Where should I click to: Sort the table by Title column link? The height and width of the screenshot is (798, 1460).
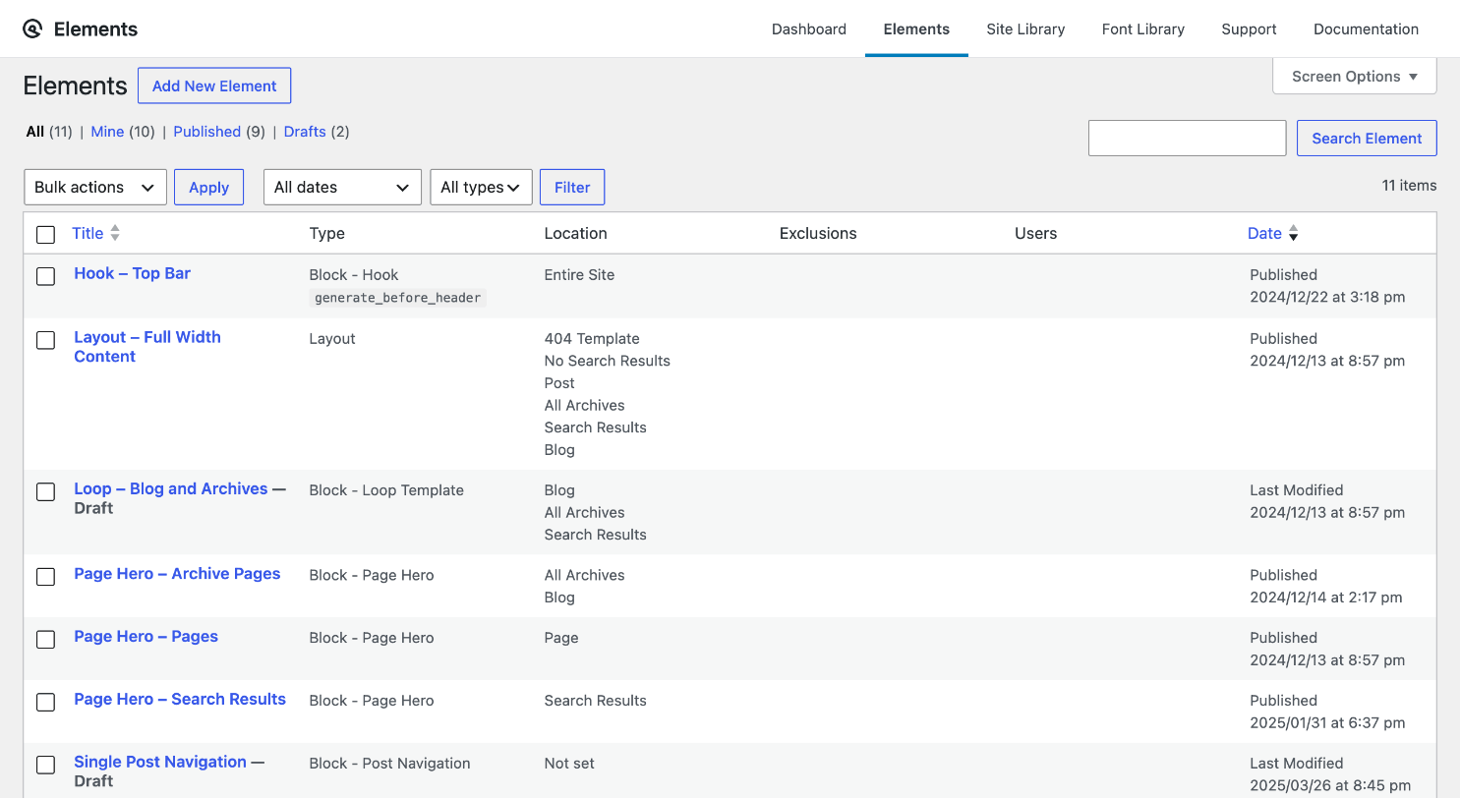(88, 233)
